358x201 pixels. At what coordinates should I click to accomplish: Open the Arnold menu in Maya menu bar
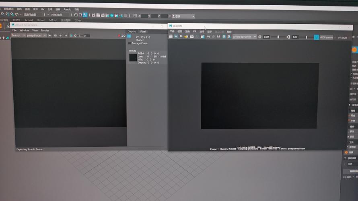(x=67, y=9)
